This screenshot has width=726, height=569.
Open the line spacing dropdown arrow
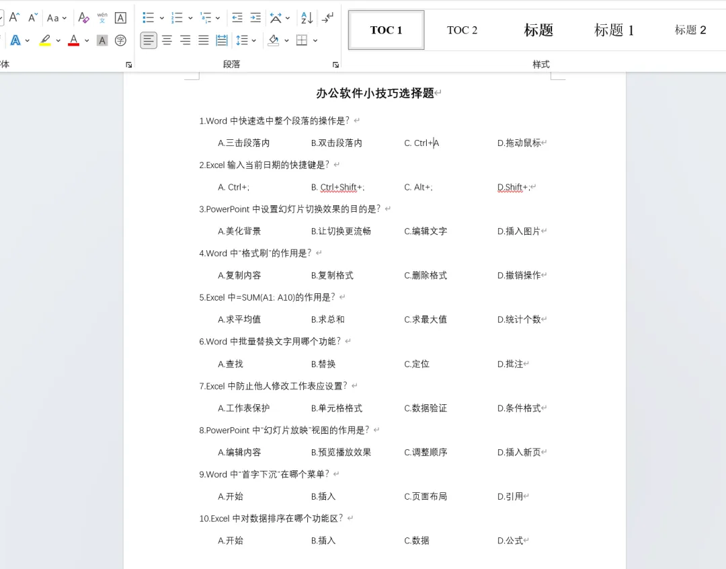[253, 41]
